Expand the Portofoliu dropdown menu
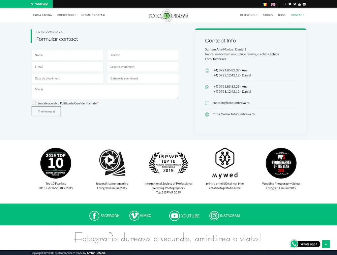The width and height of the screenshot is (337, 255). (67, 15)
